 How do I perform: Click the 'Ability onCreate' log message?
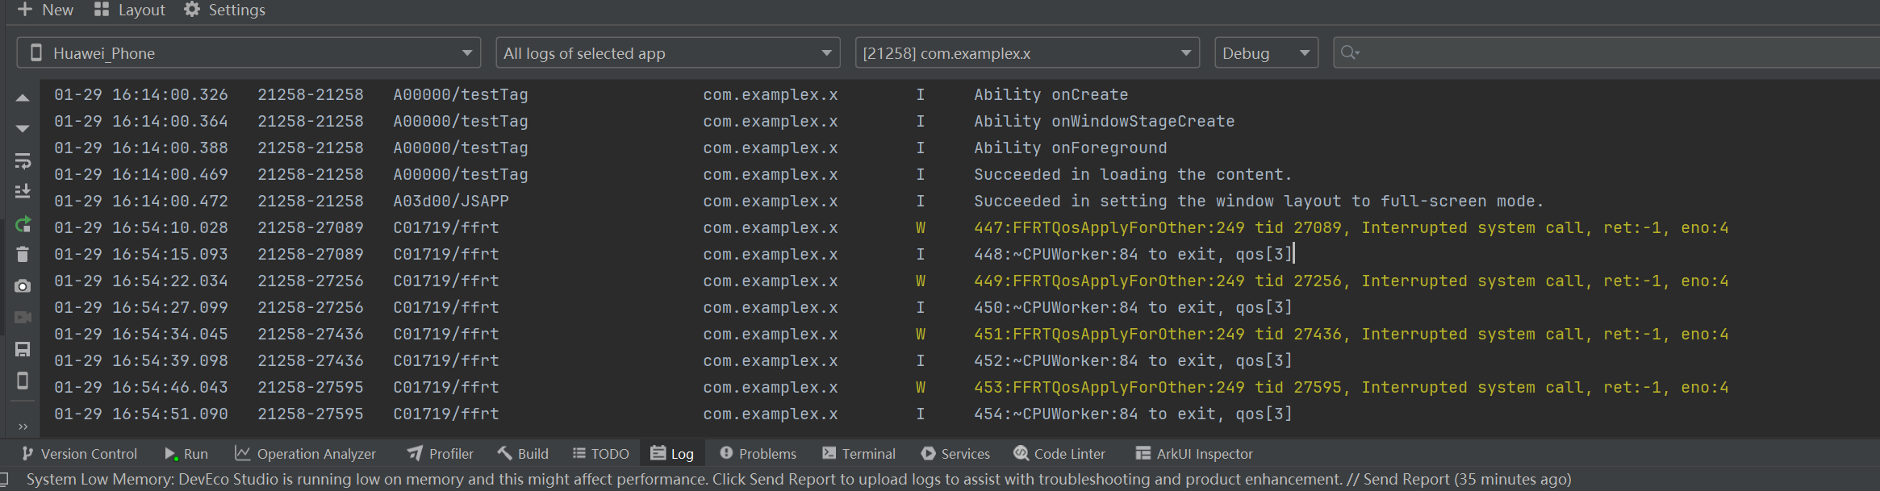[x=1051, y=95]
